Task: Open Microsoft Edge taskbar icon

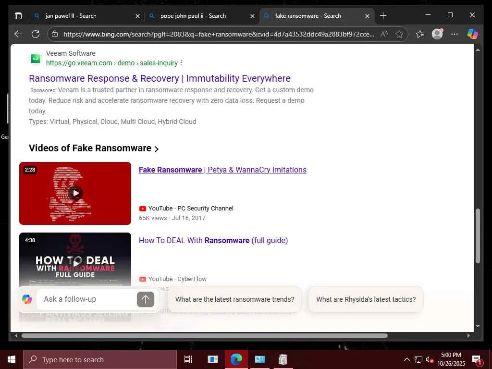Action: tap(236, 359)
